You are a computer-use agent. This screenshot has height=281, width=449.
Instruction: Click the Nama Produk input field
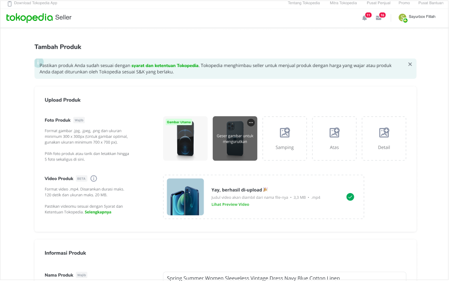point(285,276)
